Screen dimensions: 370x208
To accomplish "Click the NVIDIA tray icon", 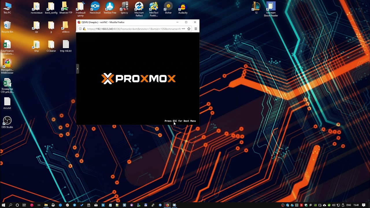I will point(315,205).
